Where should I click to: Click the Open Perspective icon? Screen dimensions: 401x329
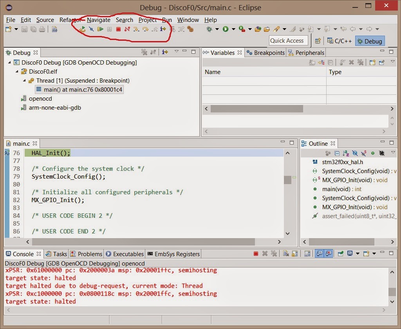point(318,41)
